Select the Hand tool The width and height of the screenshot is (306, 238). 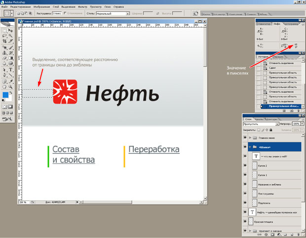pyautogui.click(x=4, y=87)
